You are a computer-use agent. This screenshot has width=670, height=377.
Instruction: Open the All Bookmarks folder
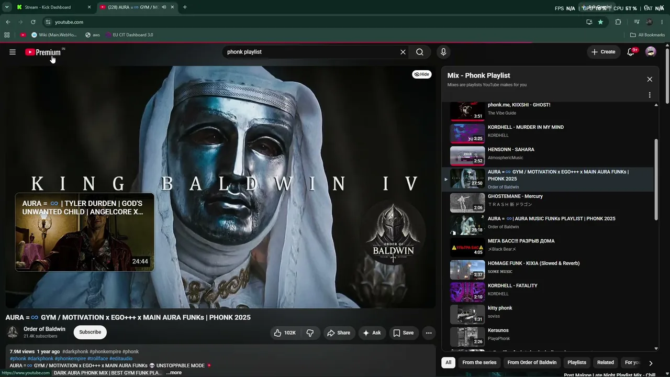coord(647,35)
